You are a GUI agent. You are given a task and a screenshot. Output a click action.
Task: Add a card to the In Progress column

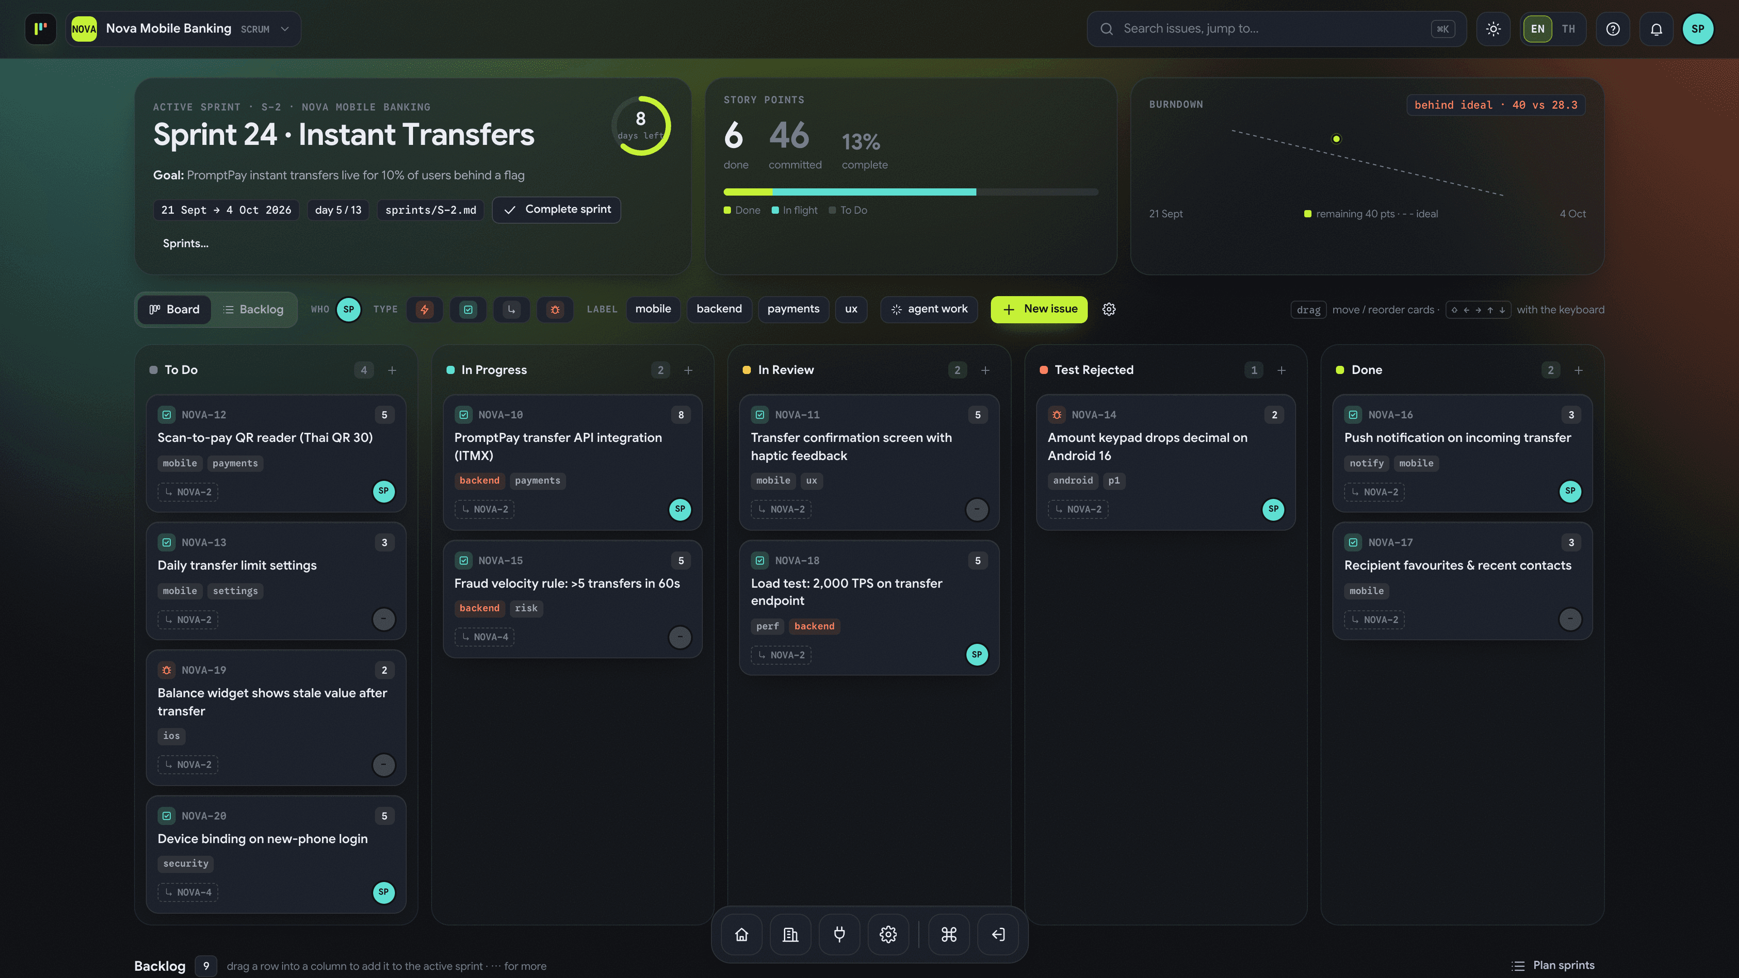[688, 370]
